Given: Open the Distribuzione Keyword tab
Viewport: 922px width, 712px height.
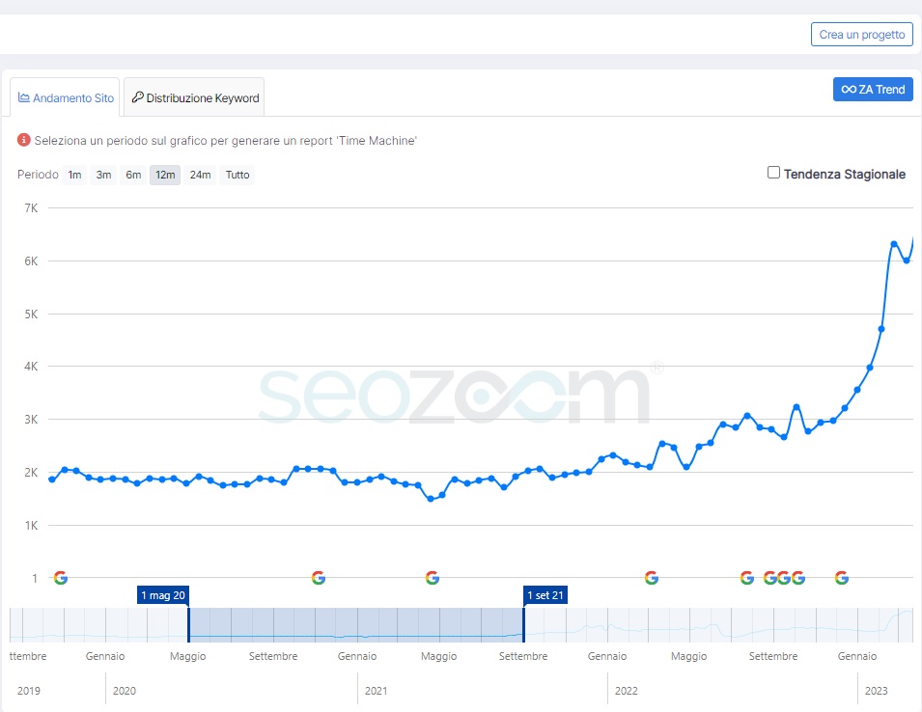Looking at the screenshot, I should pyautogui.click(x=194, y=97).
